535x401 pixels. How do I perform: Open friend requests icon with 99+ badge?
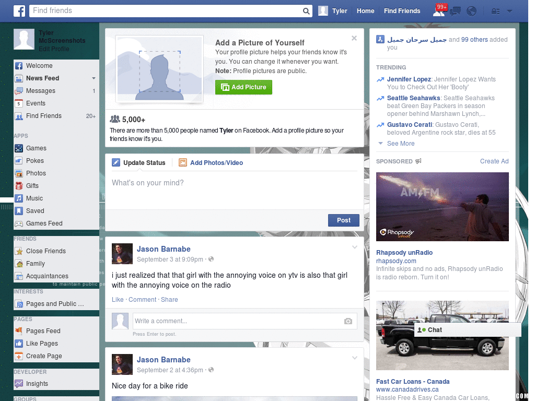tap(439, 10)
